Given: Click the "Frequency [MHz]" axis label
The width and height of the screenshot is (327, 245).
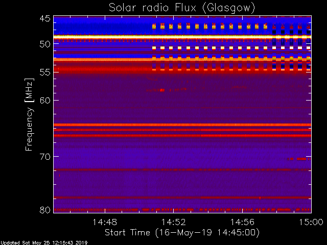Looking at the screenshot, I should 29,114.
